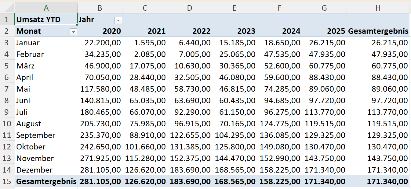Open the Monat row filter dropdown
This screenshot has width=411, height=189.
(x=73, y=32)
